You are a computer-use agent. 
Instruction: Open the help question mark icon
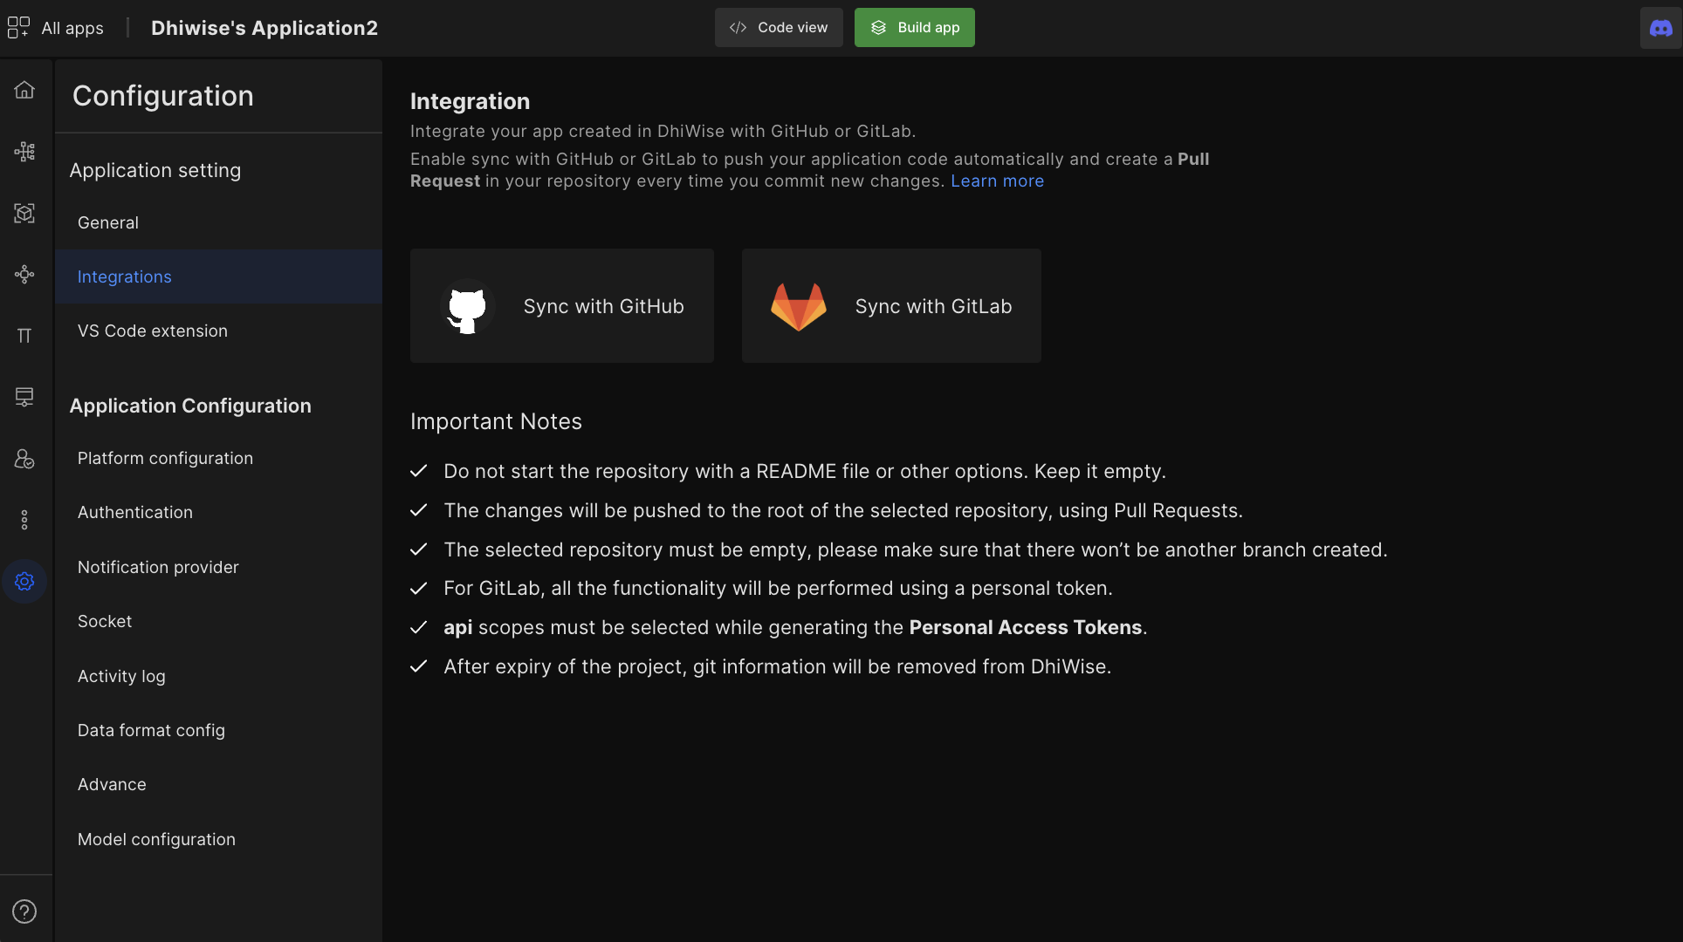click(24, 911)
